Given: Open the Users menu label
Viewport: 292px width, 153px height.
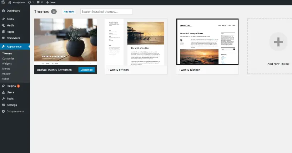Looking at the screenshot, I should (x=10, y=92).
